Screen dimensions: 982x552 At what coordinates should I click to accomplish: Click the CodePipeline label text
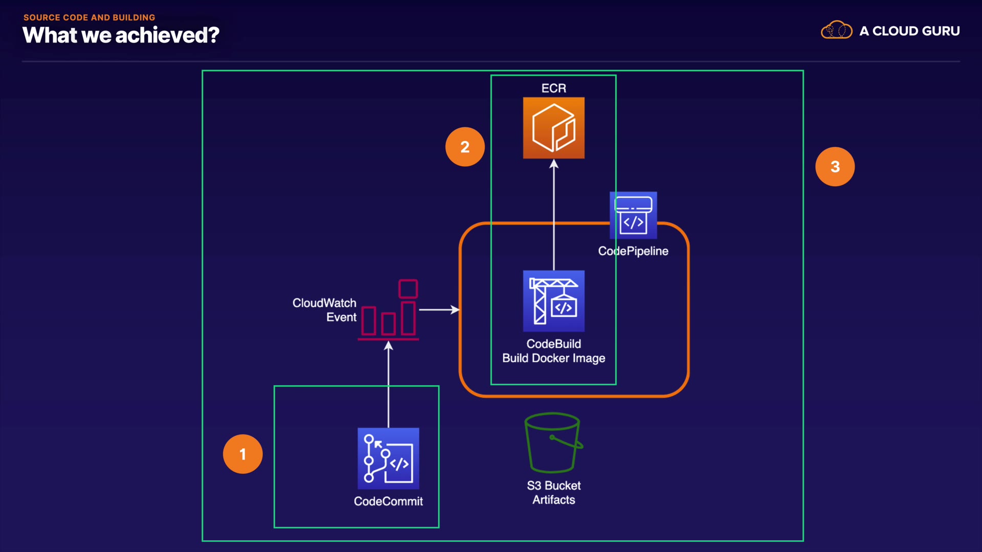click(x=633, y=251)
